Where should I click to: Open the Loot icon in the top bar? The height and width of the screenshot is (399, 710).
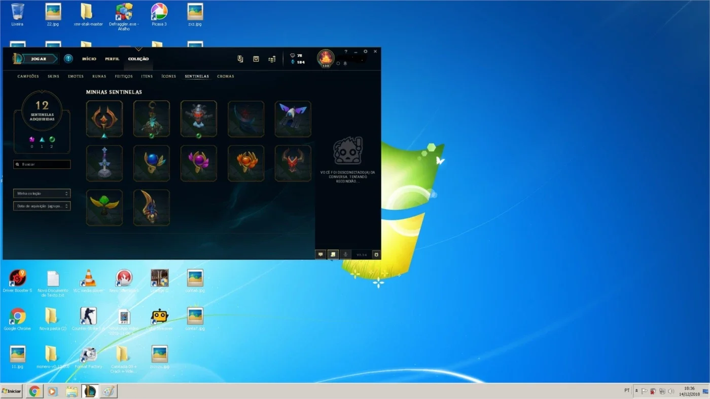(256, 59)
